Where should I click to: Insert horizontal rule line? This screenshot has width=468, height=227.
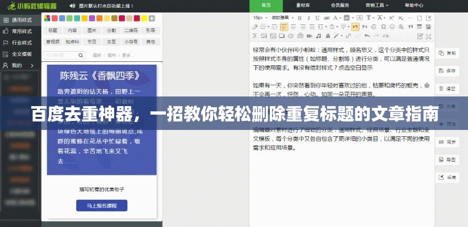(x=410, y=18)
